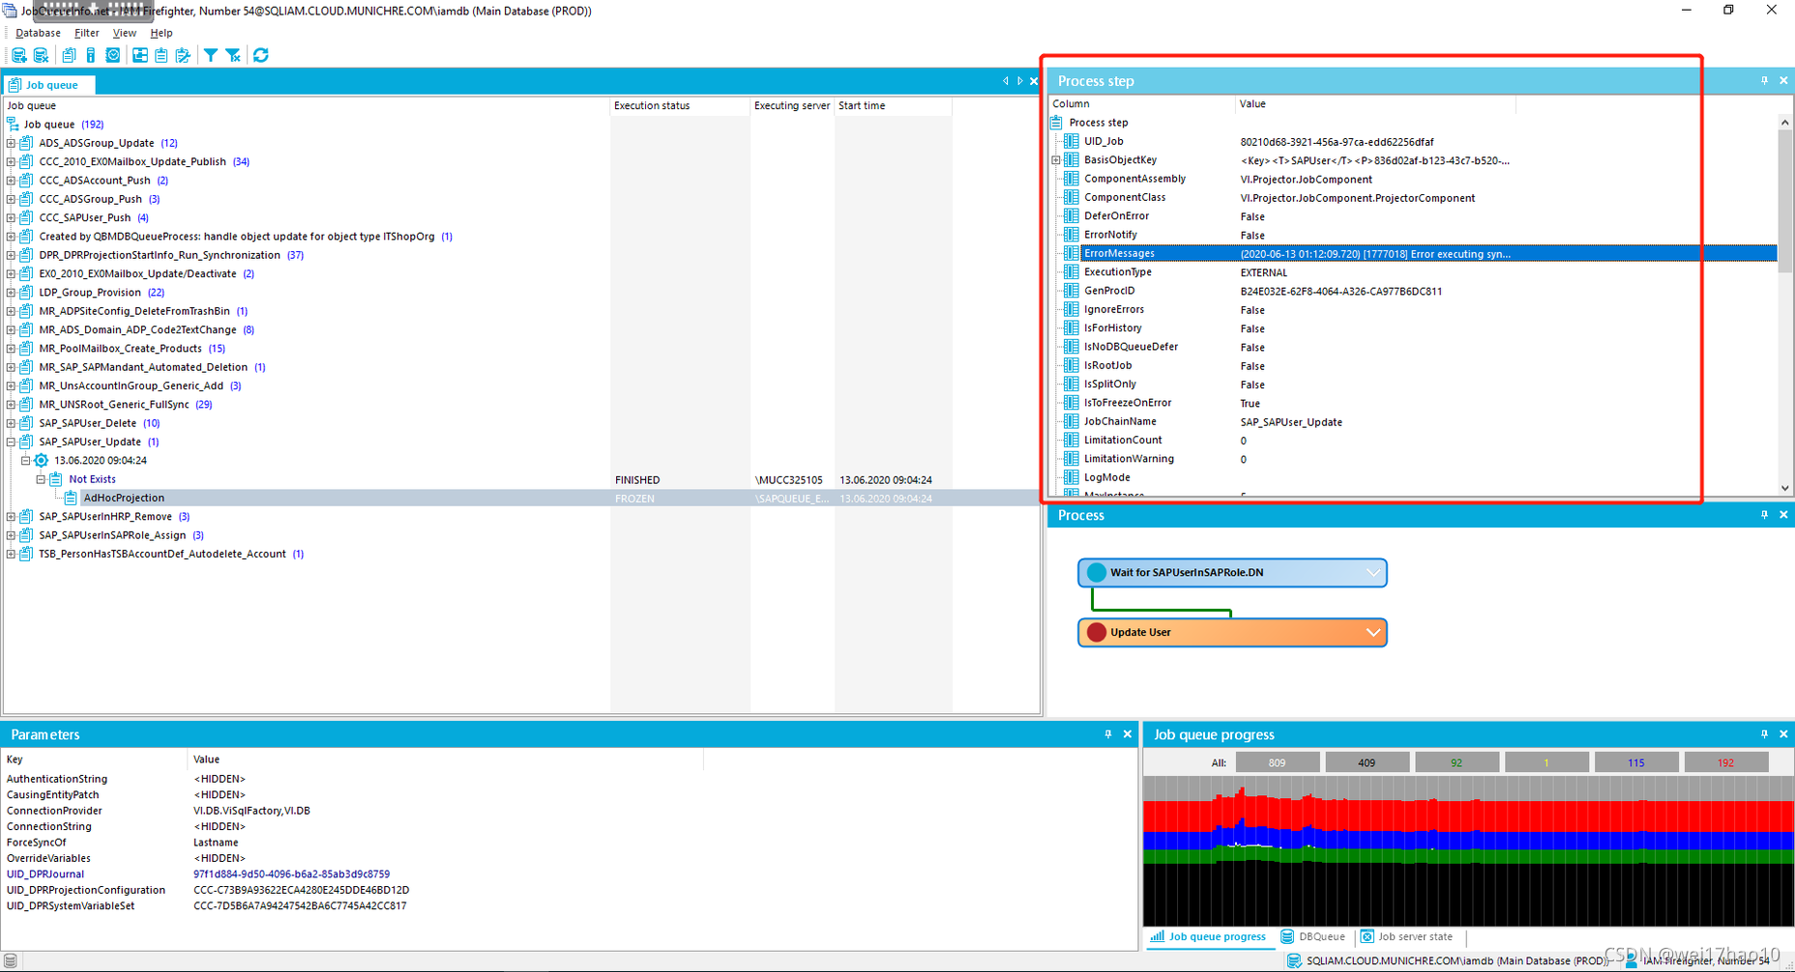
Task: Close the Job queue progress panel
Action: (x=1784, y=734)
